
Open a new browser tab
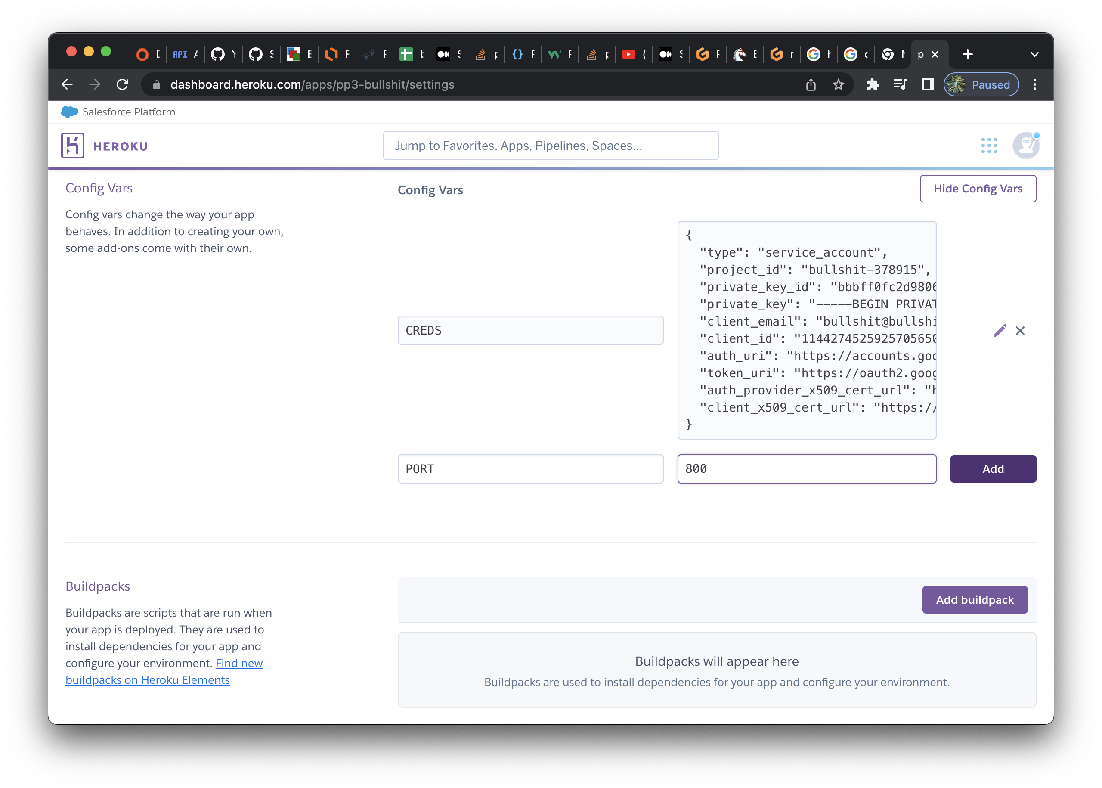967,54
